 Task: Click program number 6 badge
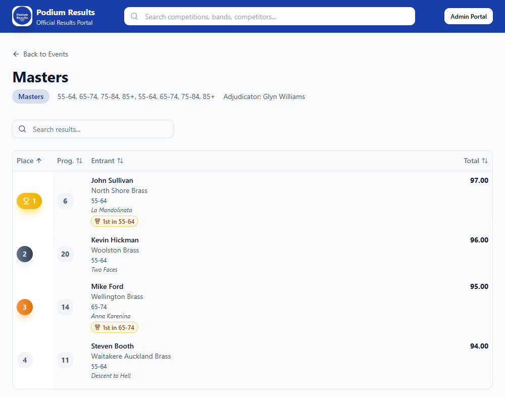coord(65,201)
